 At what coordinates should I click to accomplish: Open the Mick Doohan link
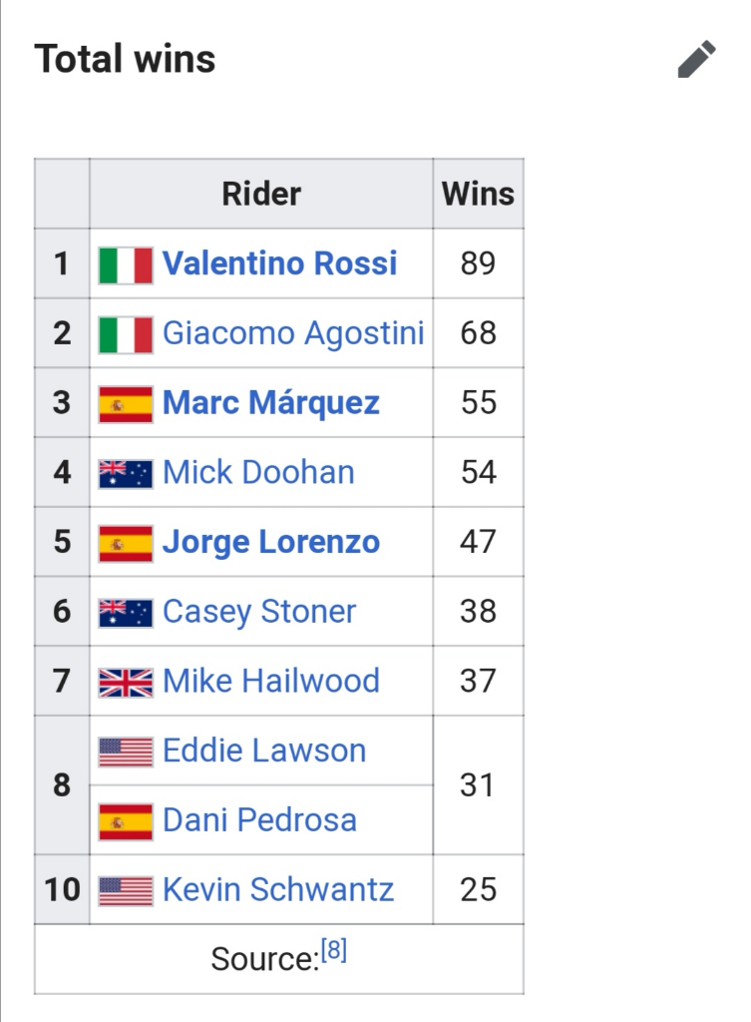tap(258, 472)
